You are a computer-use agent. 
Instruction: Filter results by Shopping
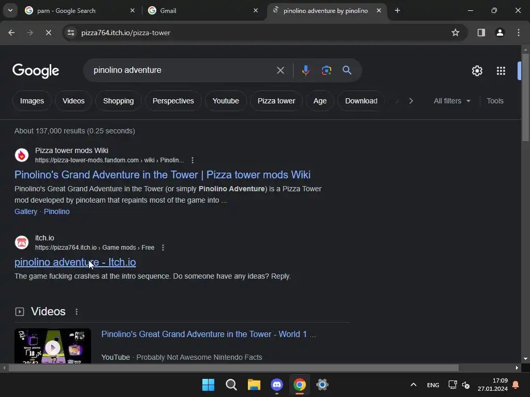coord(119,101)
